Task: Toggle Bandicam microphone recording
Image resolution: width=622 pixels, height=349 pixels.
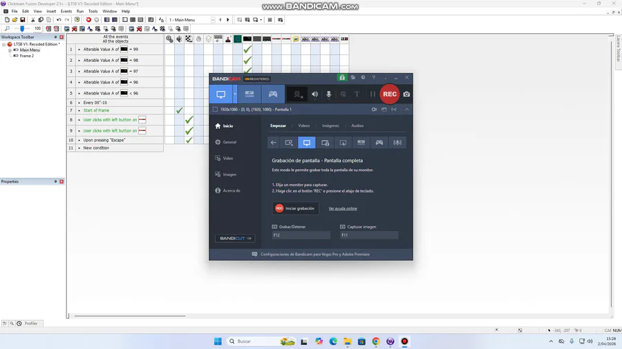Action: point(328,94)
